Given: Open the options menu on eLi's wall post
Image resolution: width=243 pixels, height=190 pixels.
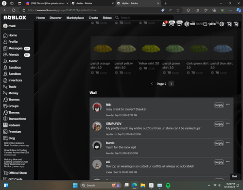Looking at the screenshot, I should 228,161.
